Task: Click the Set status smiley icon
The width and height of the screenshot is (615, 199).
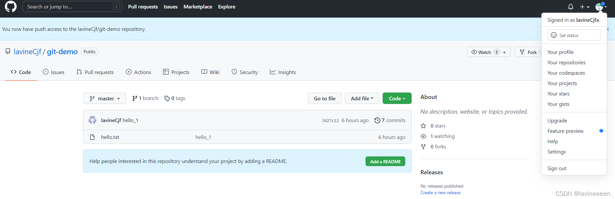Action: [x=554, y=35]
